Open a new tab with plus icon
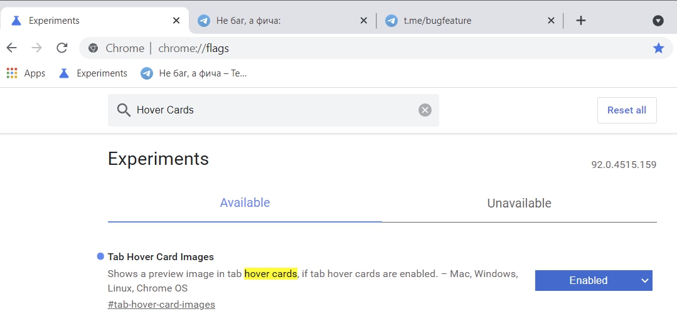This screenshot has height=331, width=677. tap(581, 21)
